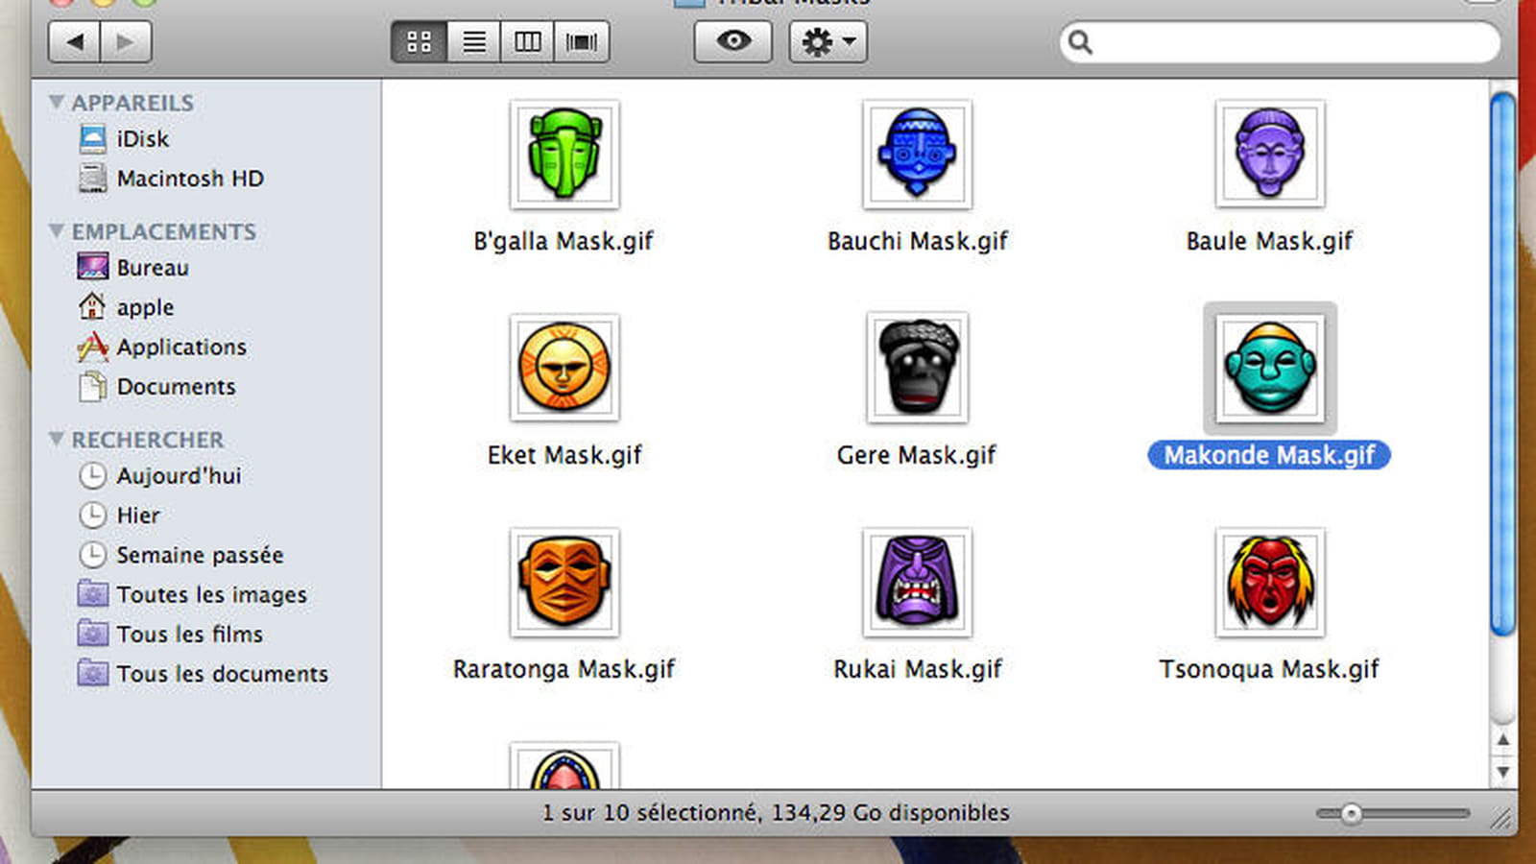1536x864 pixels.
Task: Collapse the APPAREILS sidebar section
Action: (x=57, y=102)
